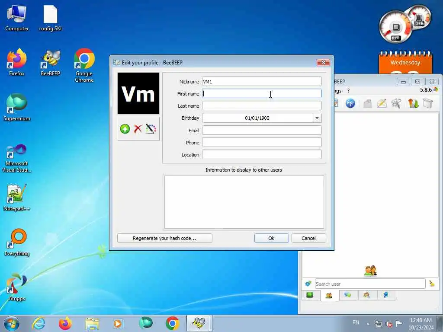Select the Google Chrome desktop shortcut
The width and height of the screenshot is (443, 332).
point(84,66)
